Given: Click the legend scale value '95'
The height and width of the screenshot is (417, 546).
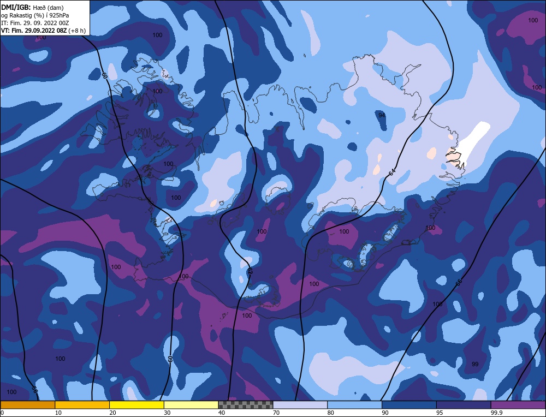Looking at the screenshot, I should point(440,413).
